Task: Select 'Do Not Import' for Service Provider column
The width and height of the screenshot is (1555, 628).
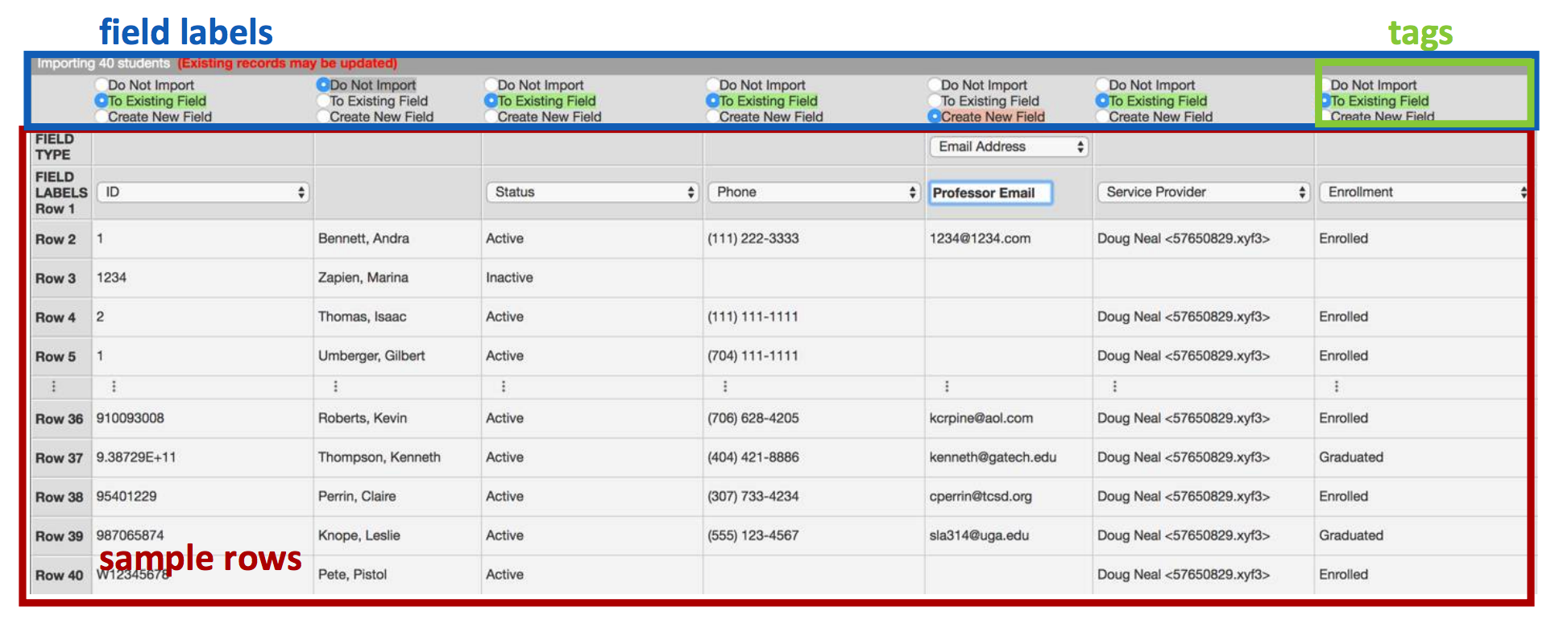Action: tap(1102, 85)
